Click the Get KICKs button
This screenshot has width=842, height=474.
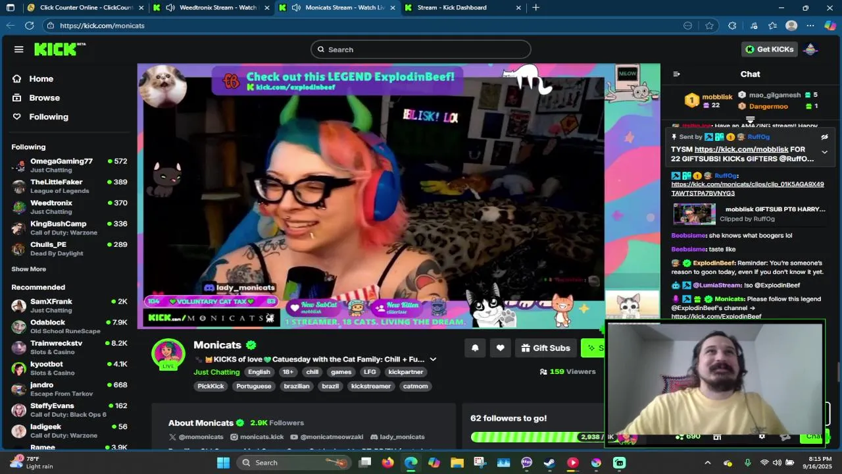tap(769, 49)
